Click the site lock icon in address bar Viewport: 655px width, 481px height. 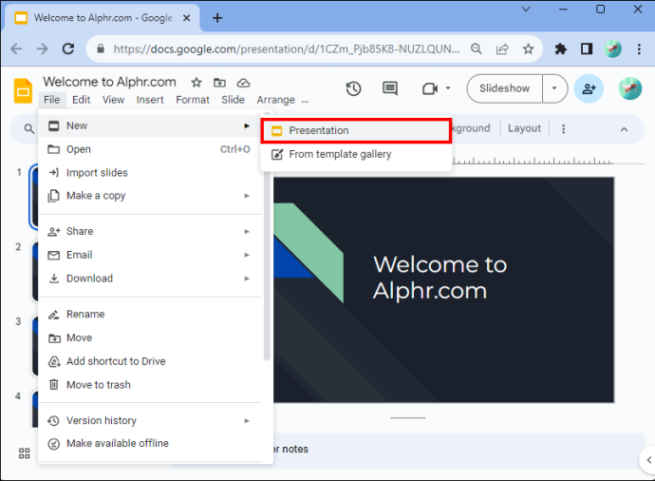click(x=101, y=48)
